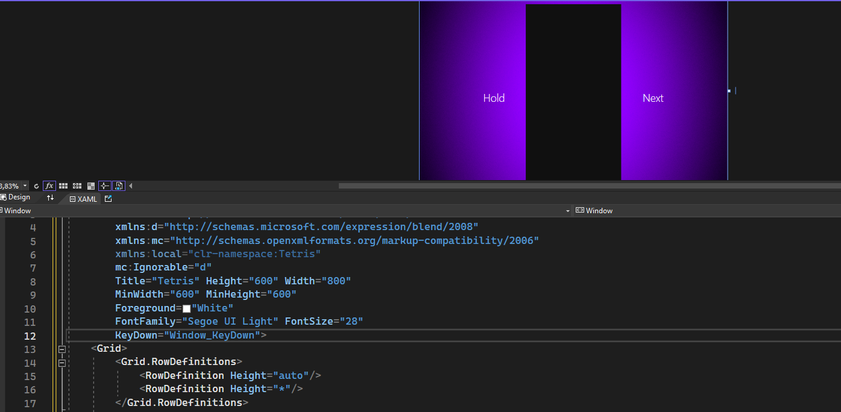Toggle the fx effects button

(x=49, y=186)
